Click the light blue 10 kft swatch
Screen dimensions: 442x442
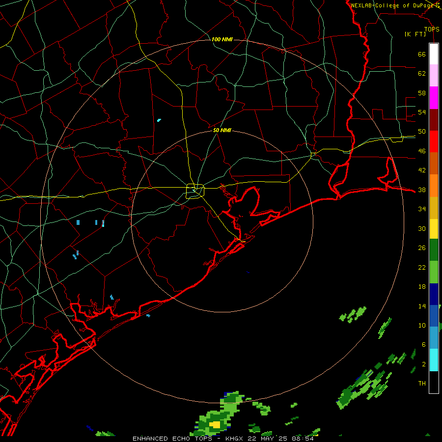click(434, 338)
